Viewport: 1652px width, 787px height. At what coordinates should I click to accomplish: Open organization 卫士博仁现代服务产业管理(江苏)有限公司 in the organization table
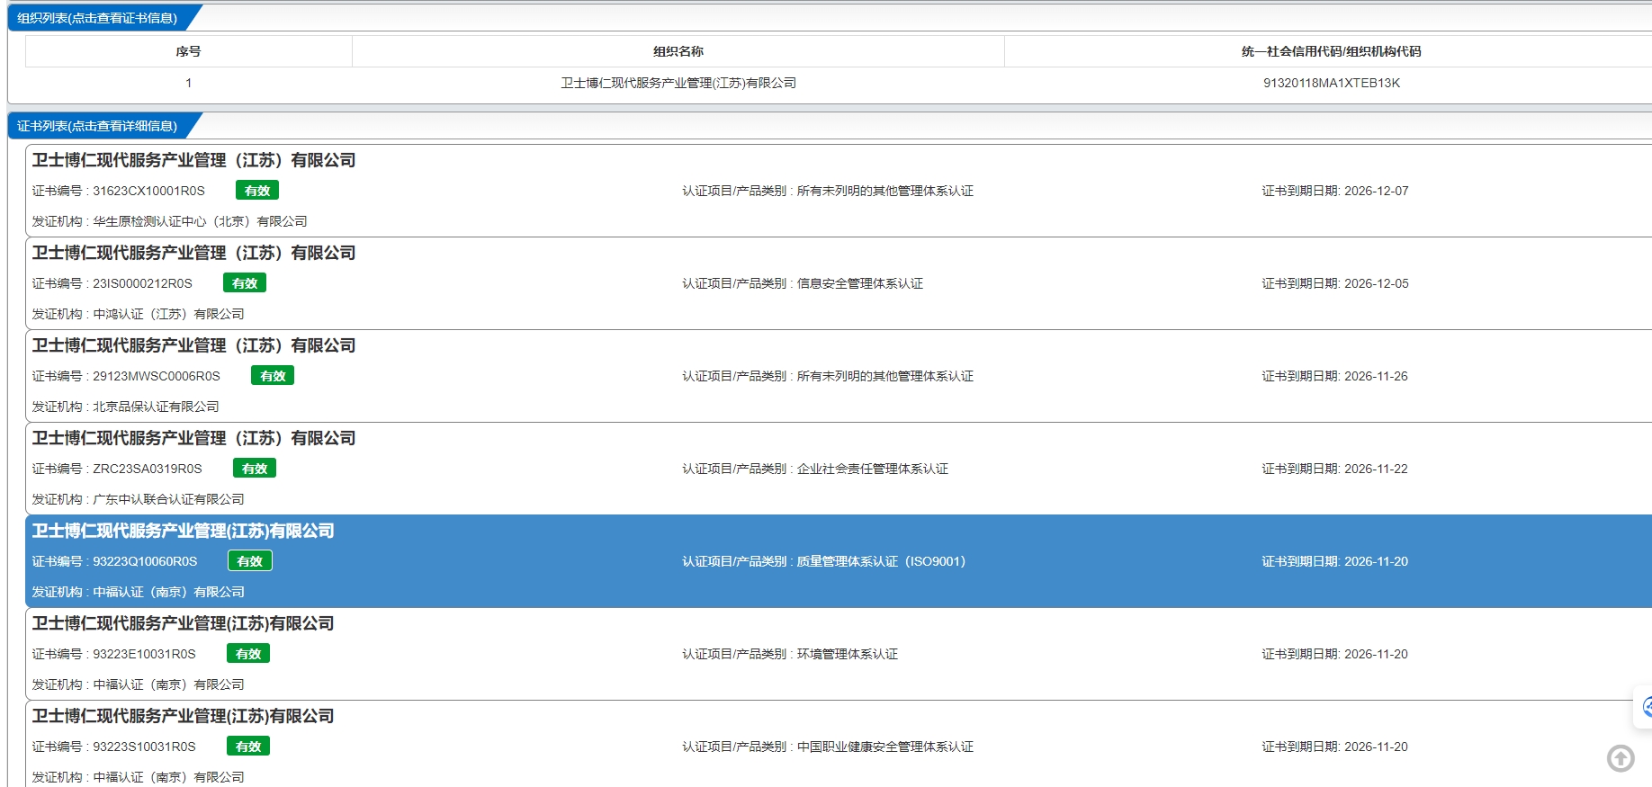[x=678, y=83]
